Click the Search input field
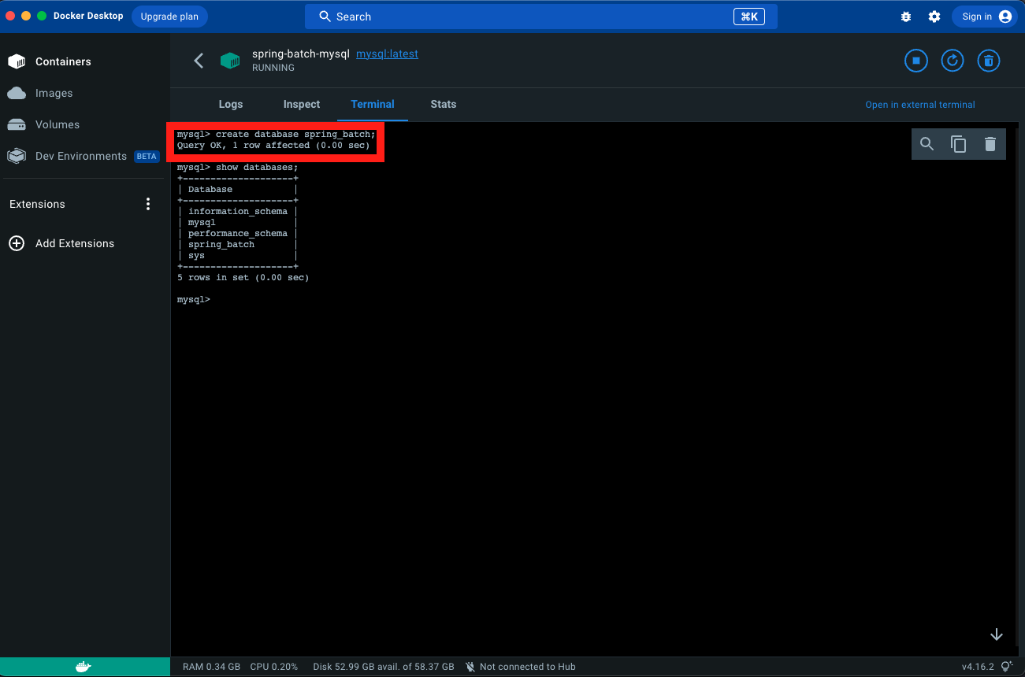Image resolution: width=1025 pixels, height=677 pixels. [x=541, y=17]
